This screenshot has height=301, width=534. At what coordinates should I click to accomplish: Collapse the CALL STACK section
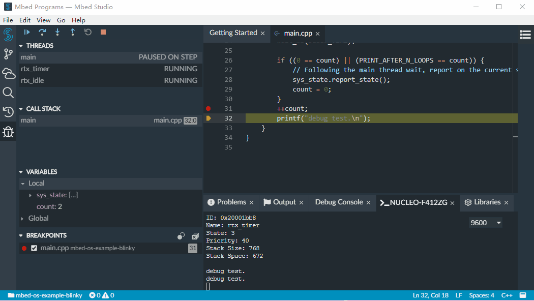pyautogui.click(x=21, y=109)
